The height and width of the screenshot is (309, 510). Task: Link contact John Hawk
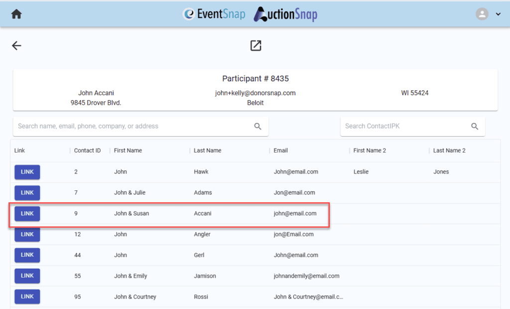tap(27, 172)
